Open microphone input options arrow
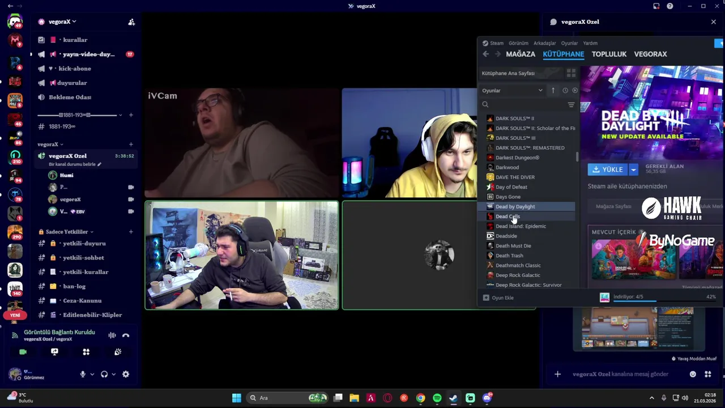The image size is (725, 408). pyautogui.click(x=92, y=374)
